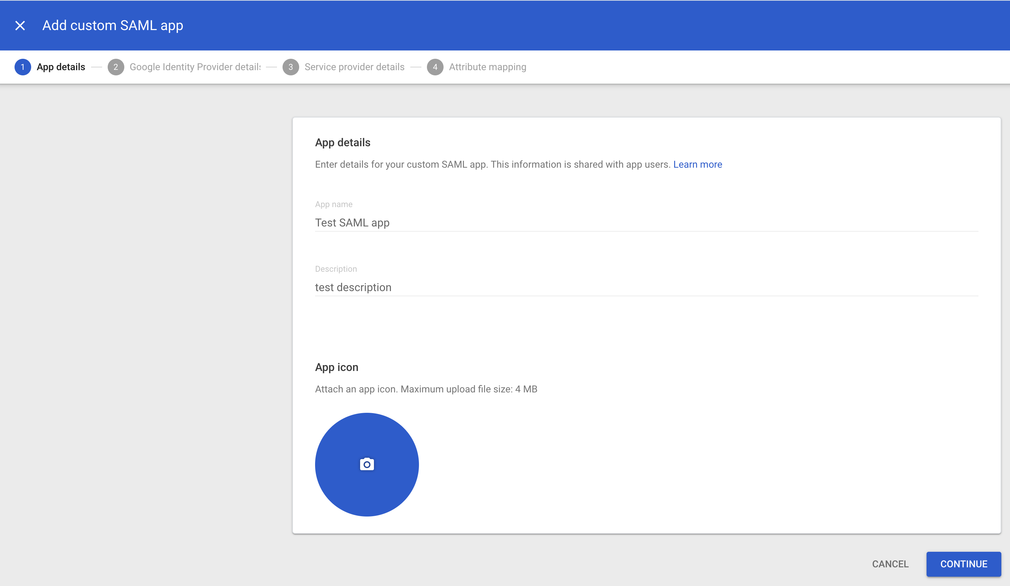Click the Description field with test description
Viewport: 1010px width, 586px height.
(646, 287)
